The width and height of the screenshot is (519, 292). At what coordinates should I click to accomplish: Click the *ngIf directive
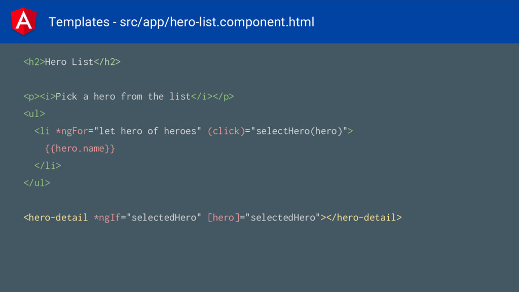(x=107, y=217)
